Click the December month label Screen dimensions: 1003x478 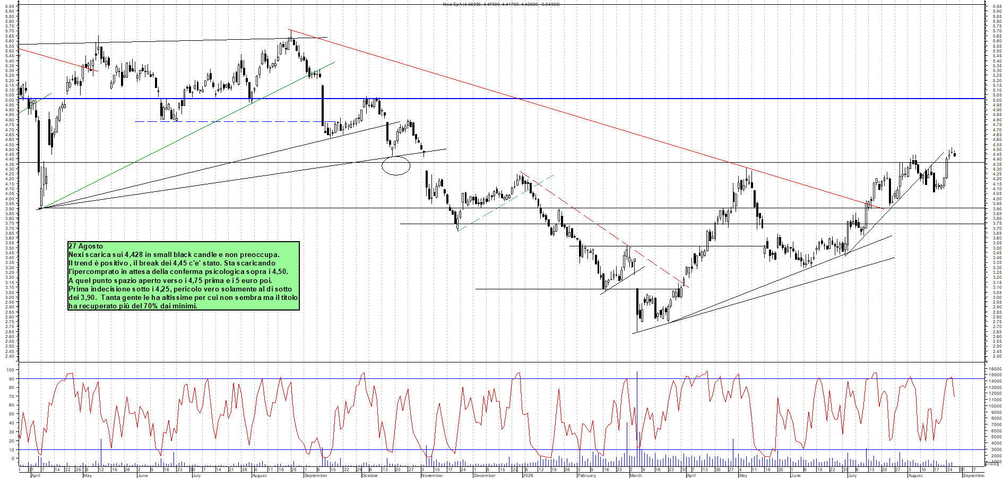click(x=485, y=475)
